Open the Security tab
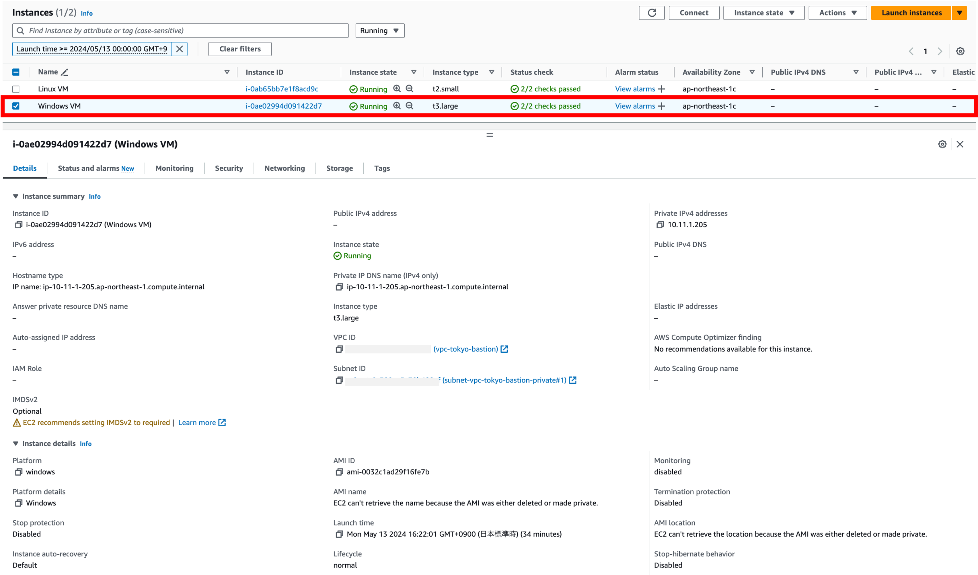This screenshot has width=978, height=575. pos(229,168)
